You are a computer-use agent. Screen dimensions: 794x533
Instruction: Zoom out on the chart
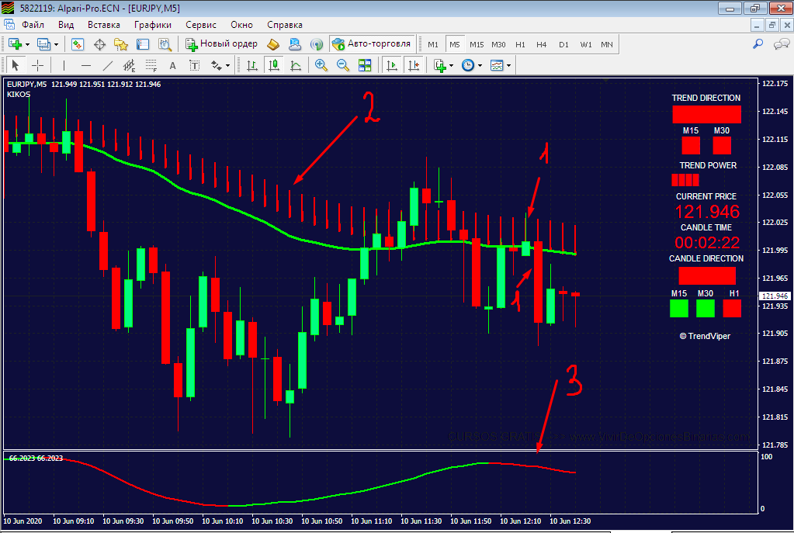[343, 65]
